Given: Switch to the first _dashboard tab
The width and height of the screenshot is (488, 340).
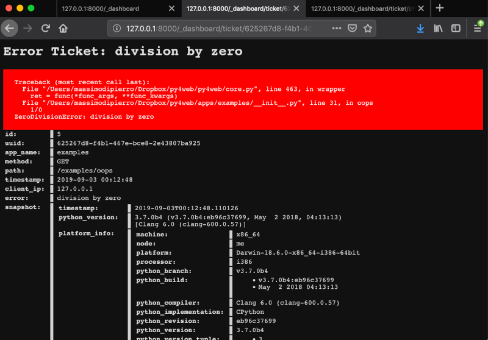Looking at the screenshot, I should (104, 9).
